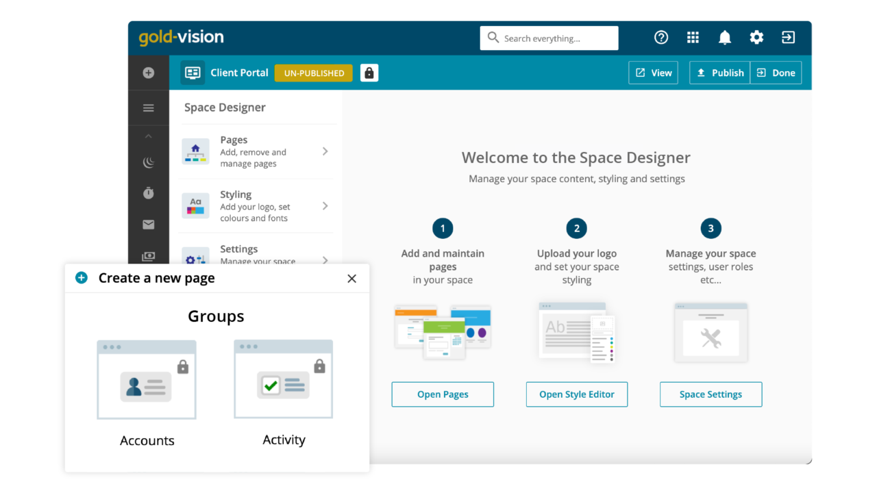
Task: Open the hamburger menu in sidebar
Action: click(x=148, y=108)
